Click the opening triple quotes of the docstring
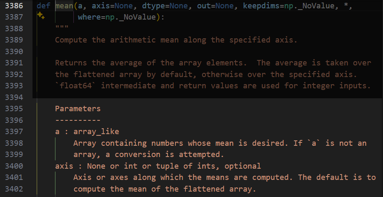The width and height of the screenshot is (383, 197). coord(62,29)
